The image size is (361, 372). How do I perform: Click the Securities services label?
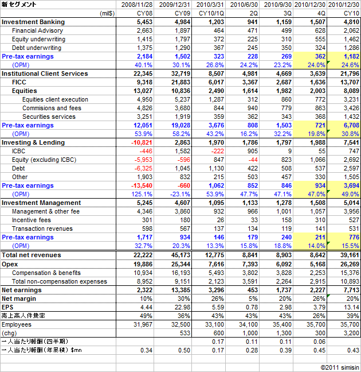[49, 117]
